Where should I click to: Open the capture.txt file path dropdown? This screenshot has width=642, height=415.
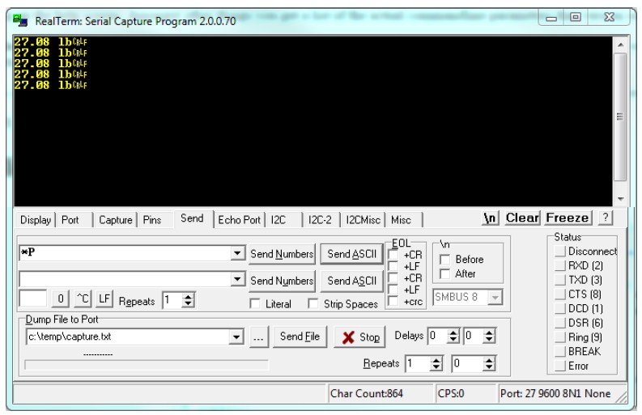[236, 337]
